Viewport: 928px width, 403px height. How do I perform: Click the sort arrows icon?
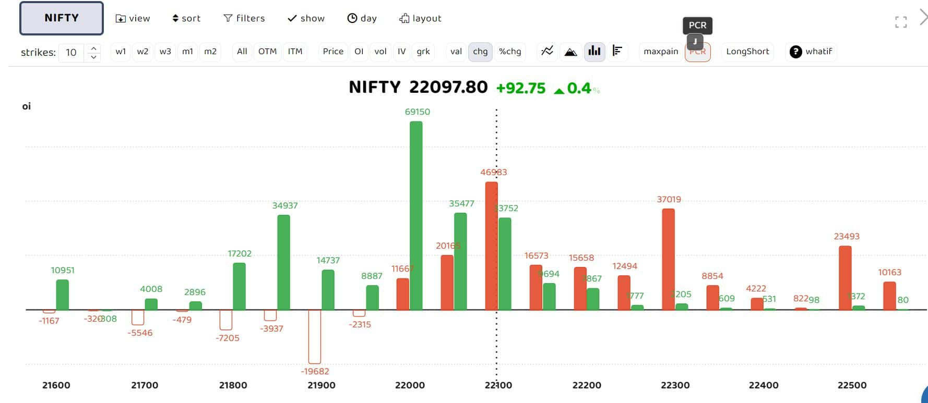pyautogui.click(x=175, y=18)
